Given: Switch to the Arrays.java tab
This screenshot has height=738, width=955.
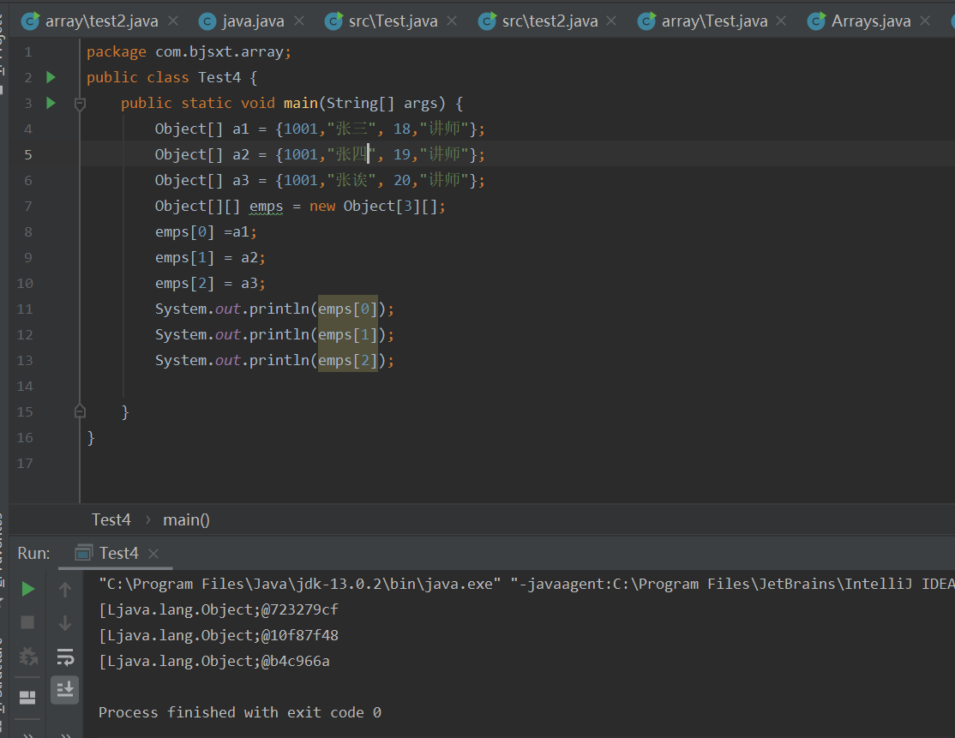Looking at the screenshot, I should pos(859,21).
